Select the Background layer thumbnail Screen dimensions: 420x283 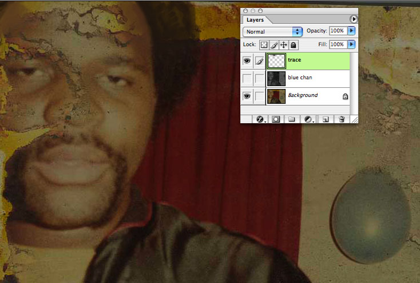276,96
